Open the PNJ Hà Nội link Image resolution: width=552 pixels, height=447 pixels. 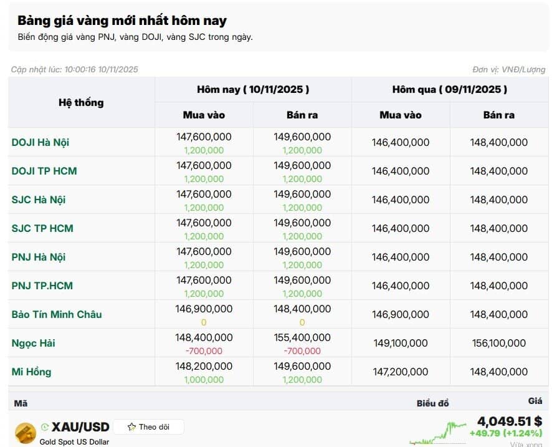[x=39, y=257]
